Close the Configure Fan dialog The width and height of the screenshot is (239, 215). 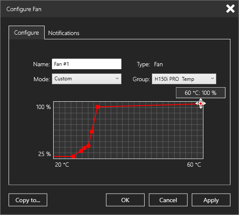point(230,9)
